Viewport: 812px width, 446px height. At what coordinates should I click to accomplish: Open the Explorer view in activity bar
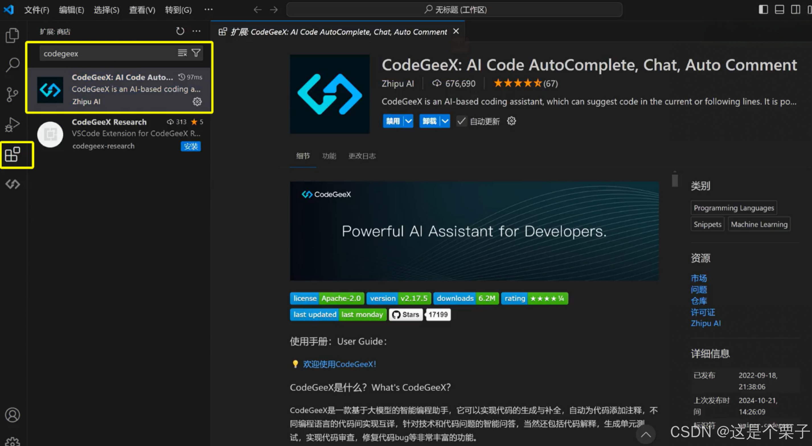tap(12, 35)
